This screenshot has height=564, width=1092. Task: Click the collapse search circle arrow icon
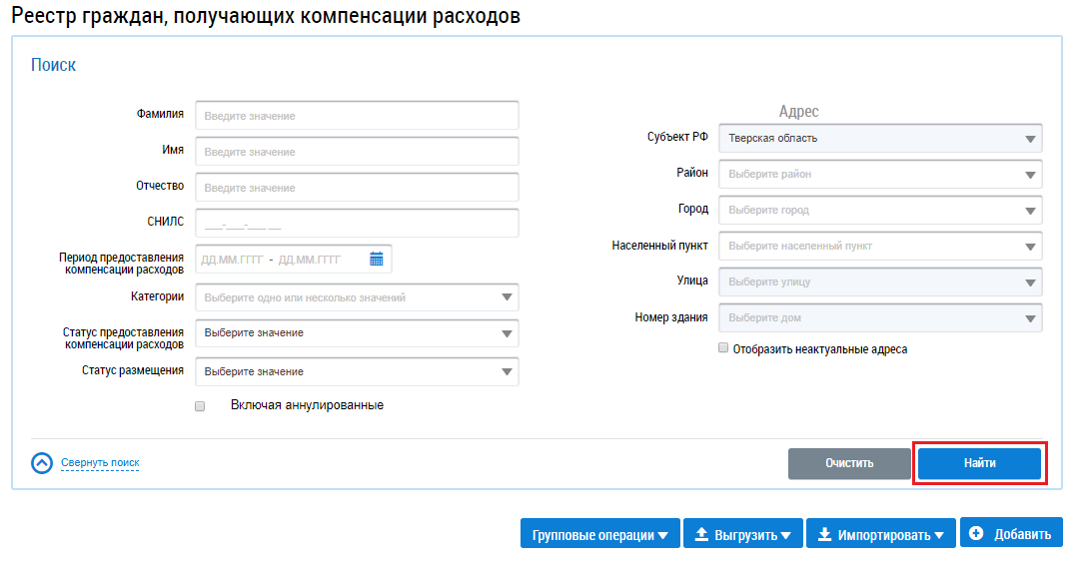click(42, 463)
